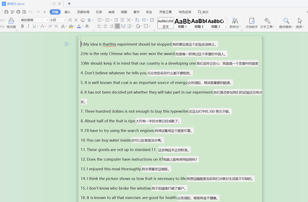Click the Print icon
Viewport: 308px width, 202px height.
pos(18,12)
